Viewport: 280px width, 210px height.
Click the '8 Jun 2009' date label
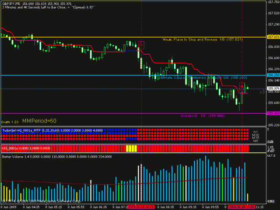(x=9, y=207)
